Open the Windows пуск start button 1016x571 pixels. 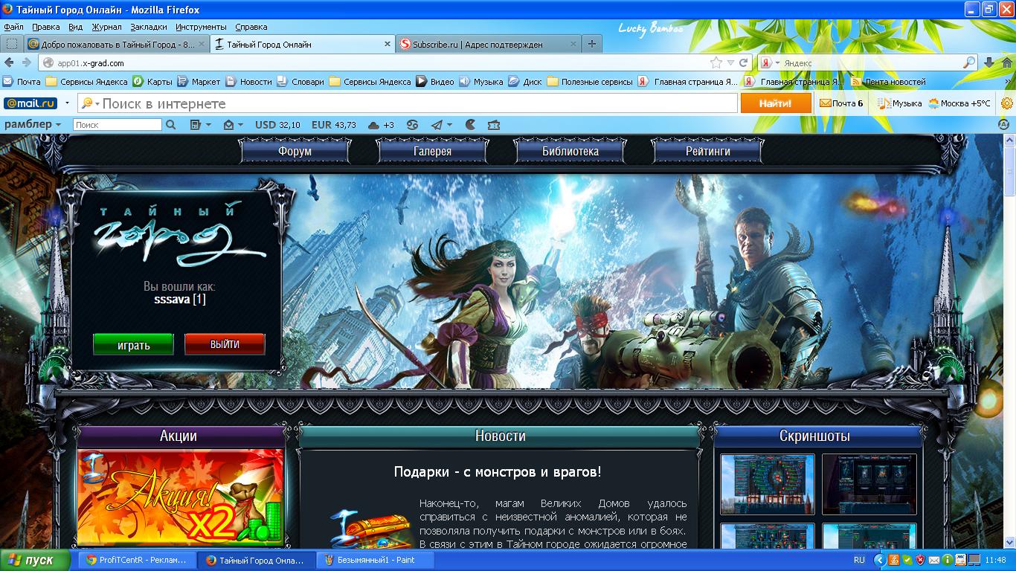point(35,560)
